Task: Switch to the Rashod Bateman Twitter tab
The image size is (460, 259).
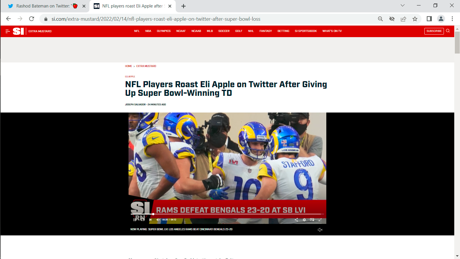Action: [x=43, y=6]
